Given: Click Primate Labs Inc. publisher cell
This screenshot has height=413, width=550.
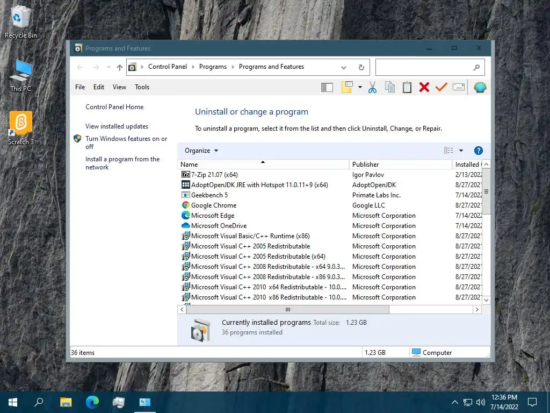Looking at the screenshot, I should (377, 195).
